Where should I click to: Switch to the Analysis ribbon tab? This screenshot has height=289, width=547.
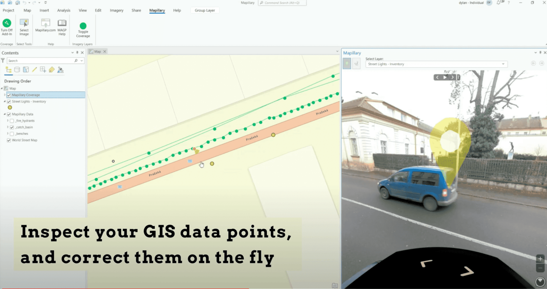pyautogui.click(x=63, y=10)
